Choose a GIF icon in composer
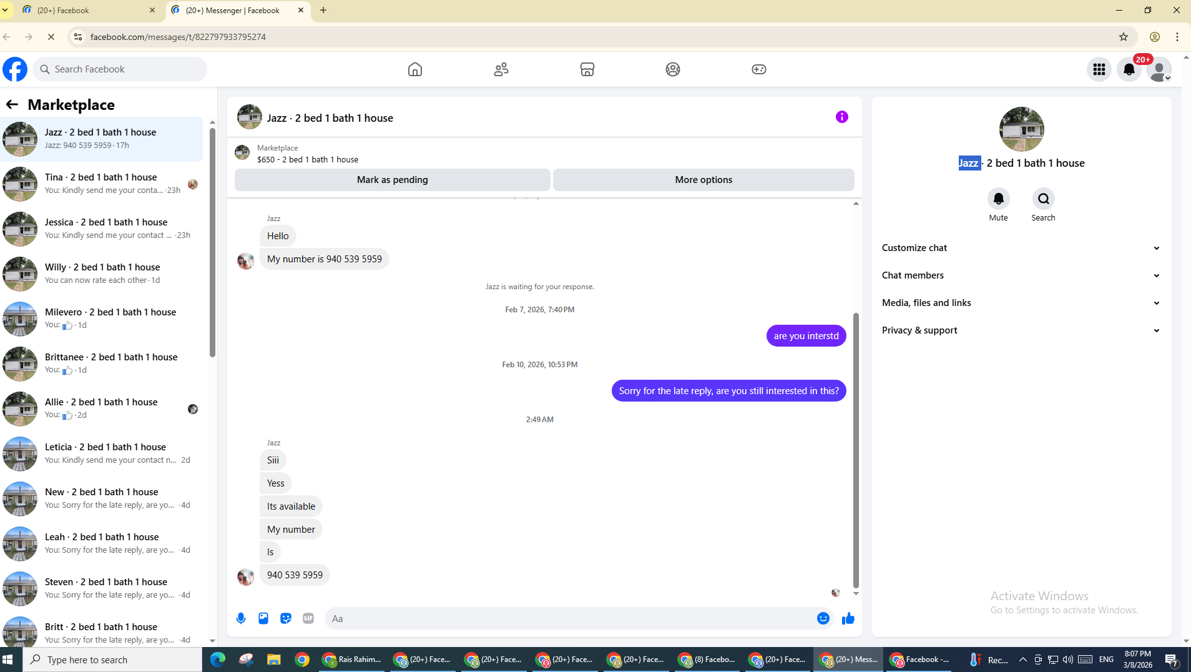The image size is (1191, 672). pos(308,618)
